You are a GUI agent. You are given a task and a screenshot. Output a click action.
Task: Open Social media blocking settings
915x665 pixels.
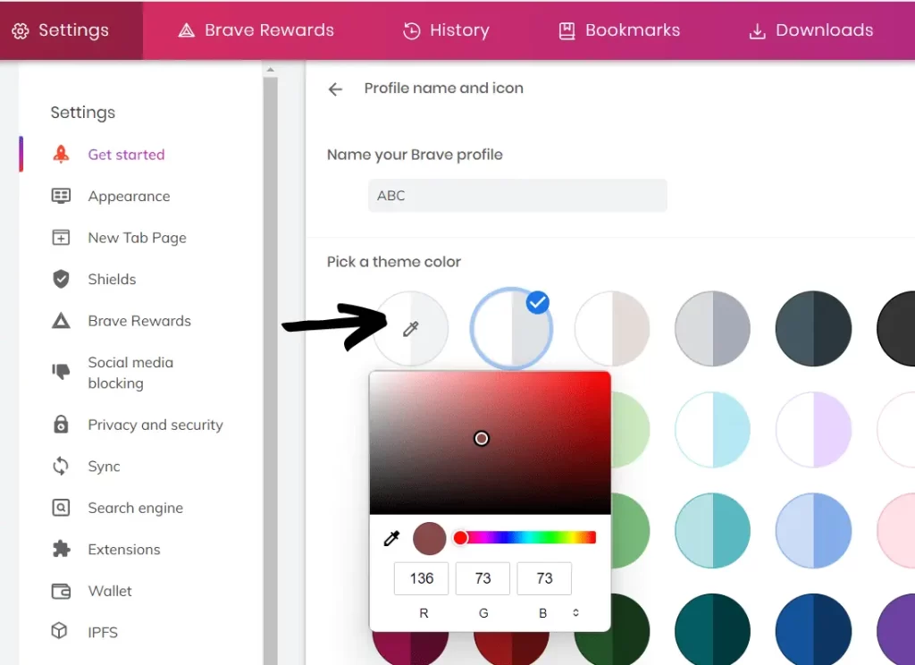130,373
